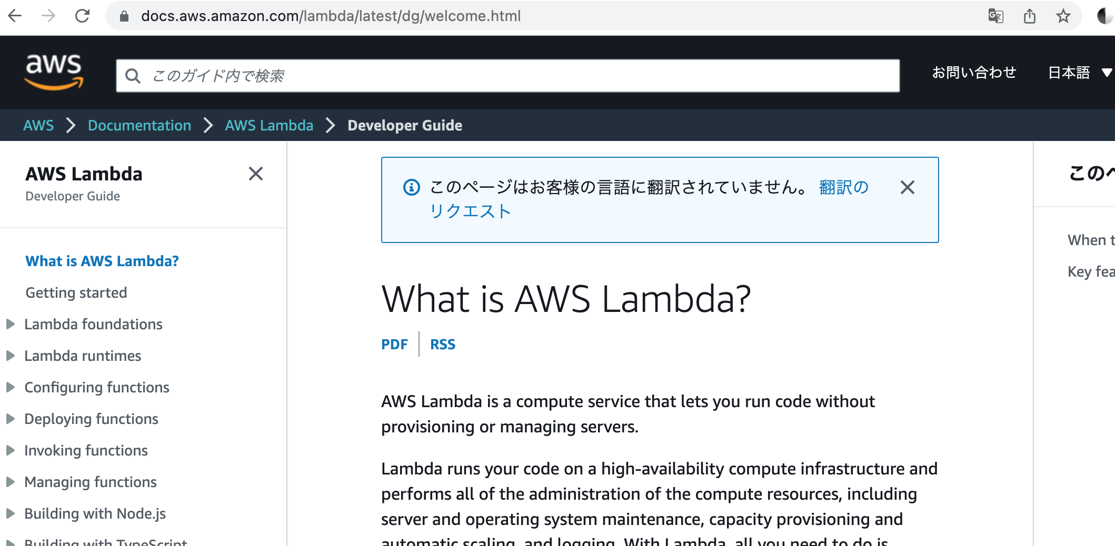Open AWS Lambda breadcrumb link

point(269,125)
